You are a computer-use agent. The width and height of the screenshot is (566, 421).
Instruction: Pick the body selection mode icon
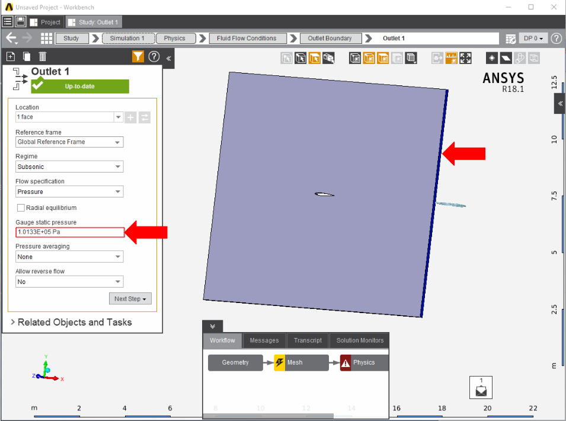(328, 58)
